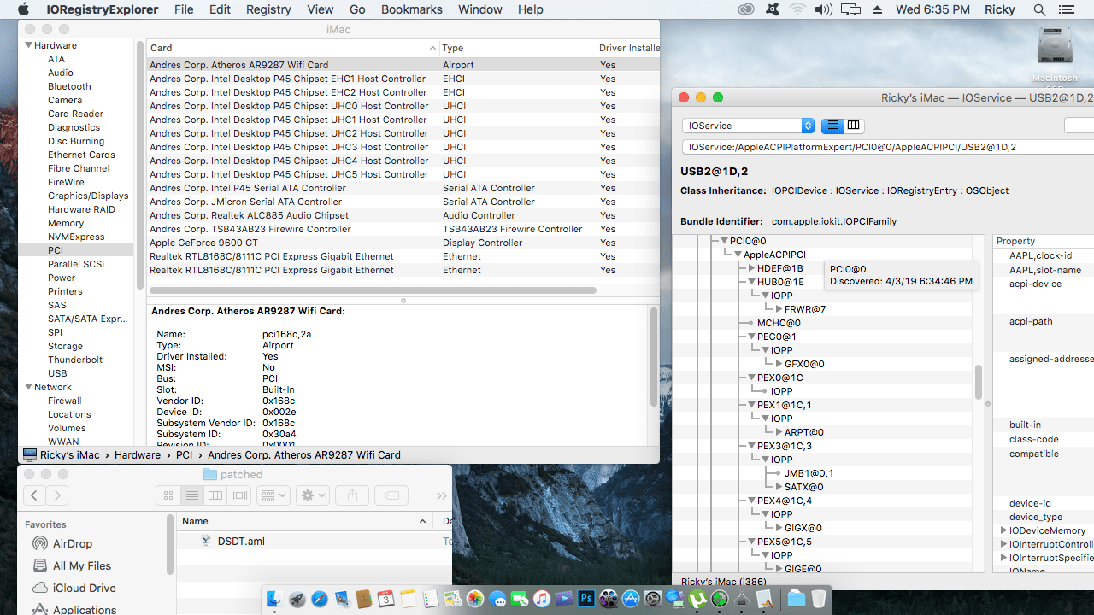Click the Finder share button
Image resolution: width=1094 pixels, height=615 pixels.
[x=350, y=495]
